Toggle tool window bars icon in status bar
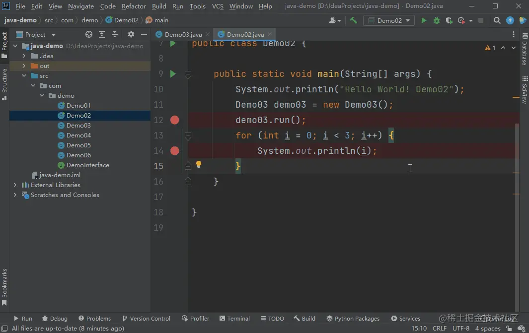The width and height of the screenshot is (529, 333). [x=4, y=328]
